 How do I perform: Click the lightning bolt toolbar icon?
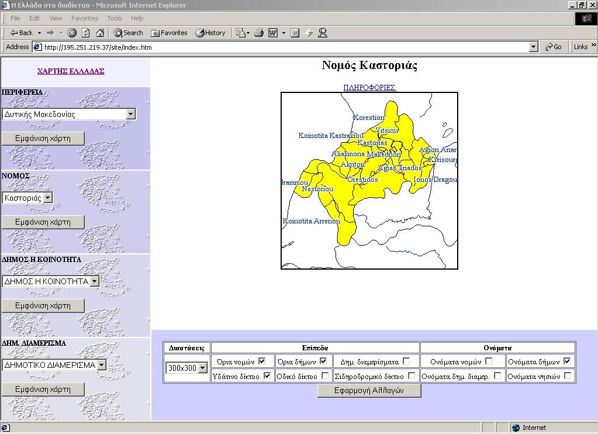309,33
